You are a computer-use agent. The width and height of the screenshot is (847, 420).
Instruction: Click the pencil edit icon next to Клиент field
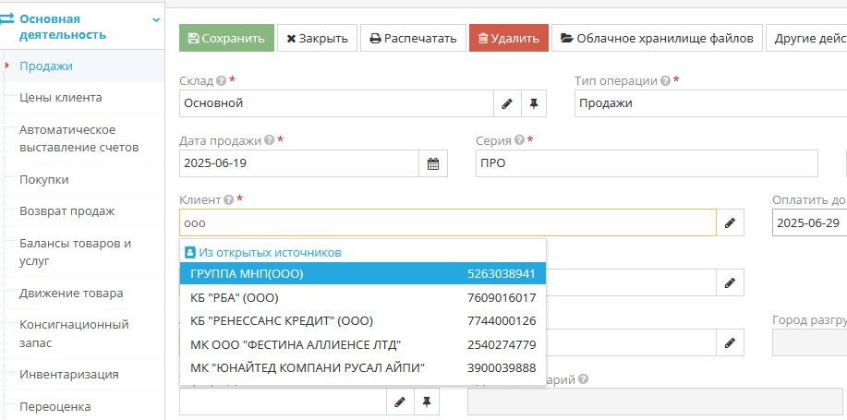pos(730,223)
